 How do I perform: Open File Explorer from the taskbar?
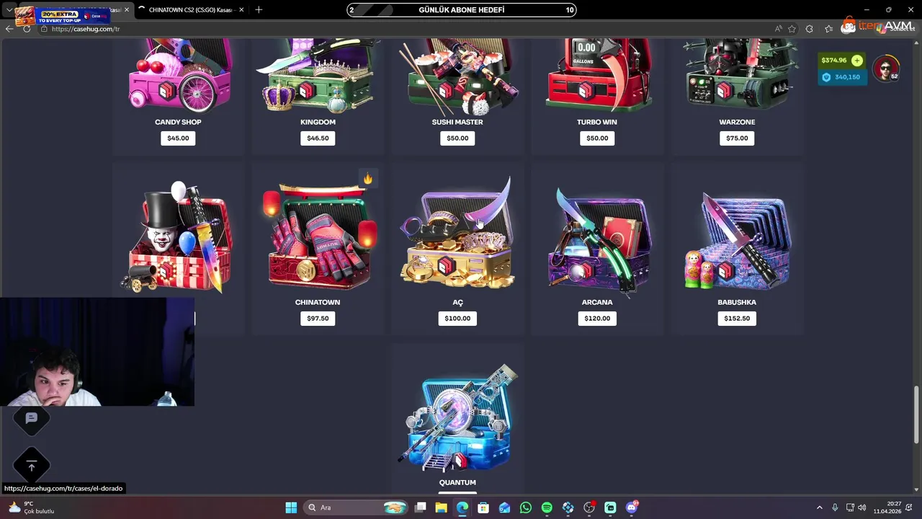coord(441,507)
